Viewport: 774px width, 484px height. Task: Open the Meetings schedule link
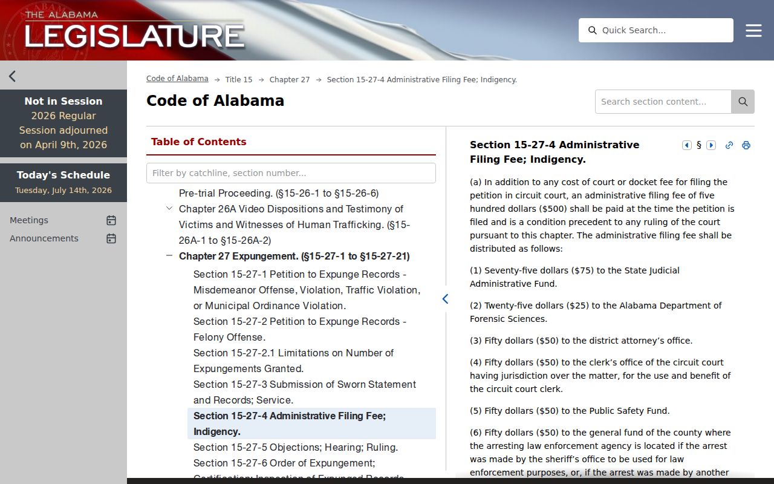[x=29, y=220]
